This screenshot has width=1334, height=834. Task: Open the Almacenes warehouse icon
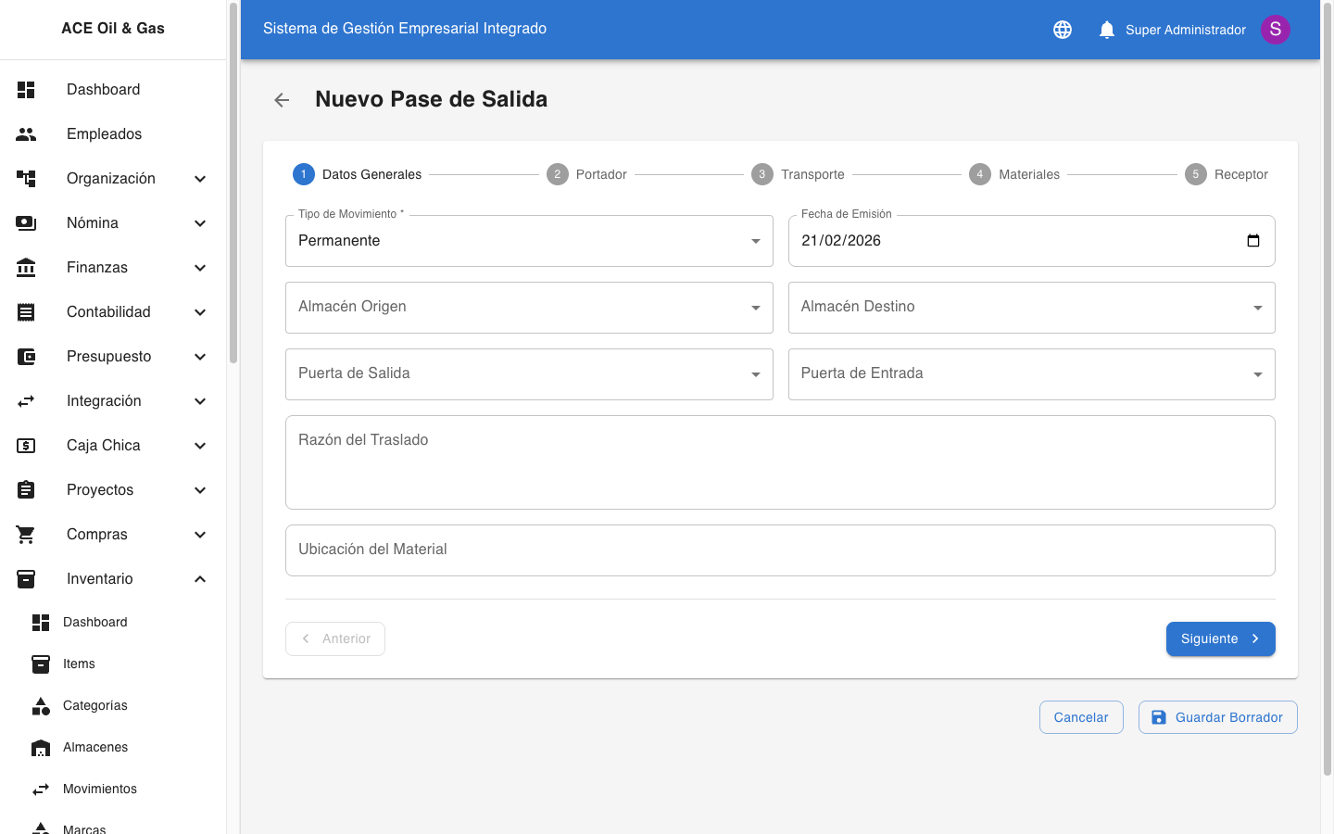tap(41, 747)
